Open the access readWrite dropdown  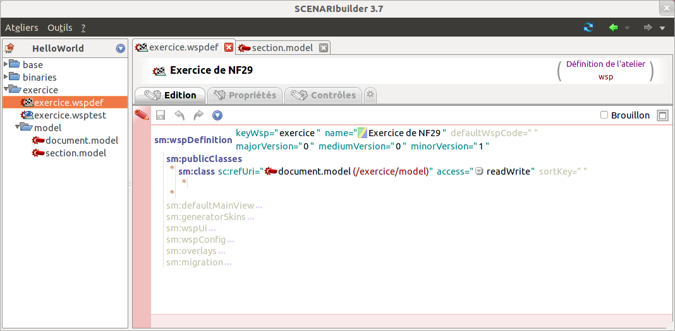click(x=479, y=171)
